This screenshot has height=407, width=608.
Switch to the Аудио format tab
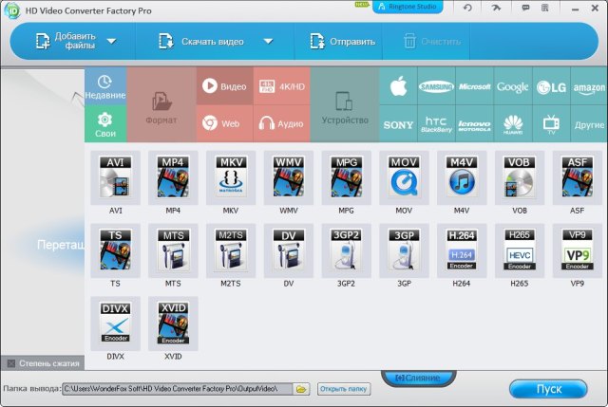tap(282, 123)
